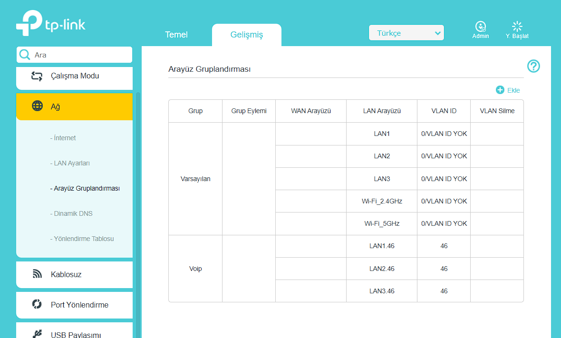Click the Ekle plus icon
This screenshot has width=561, height=338.
pyautogui.click(x=500, y=90)
